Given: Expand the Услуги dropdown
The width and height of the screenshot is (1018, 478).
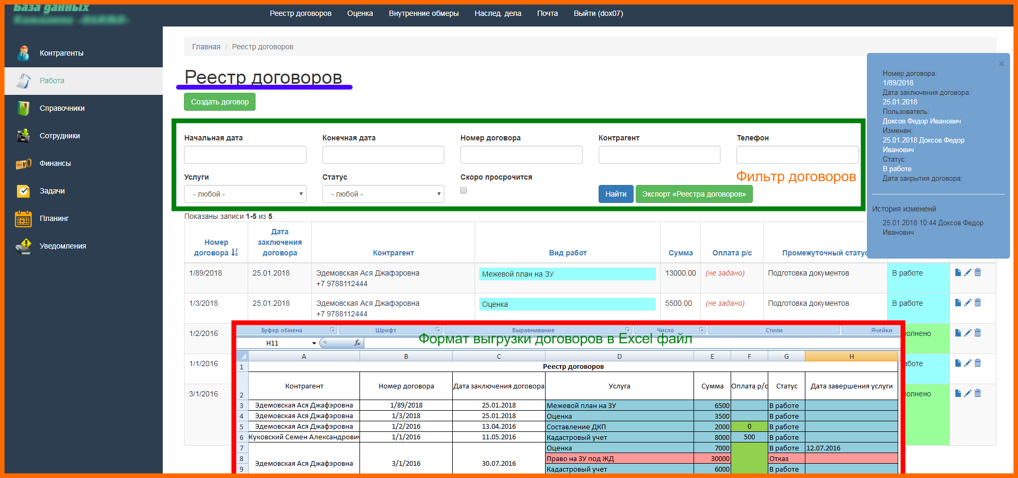Looking at the screenshot, I should (x=245, y=194).
